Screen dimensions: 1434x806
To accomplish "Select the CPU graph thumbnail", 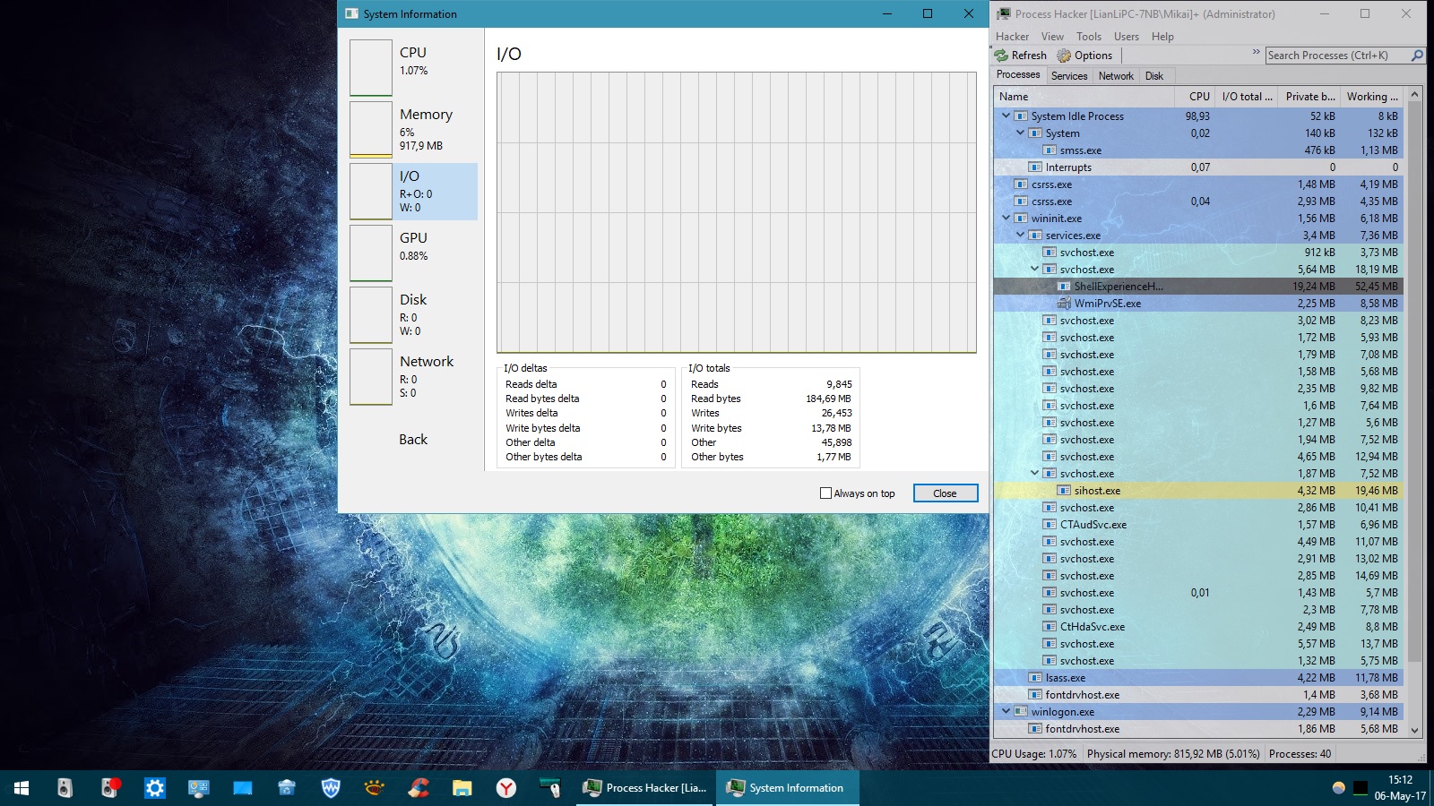I will 371,68.
